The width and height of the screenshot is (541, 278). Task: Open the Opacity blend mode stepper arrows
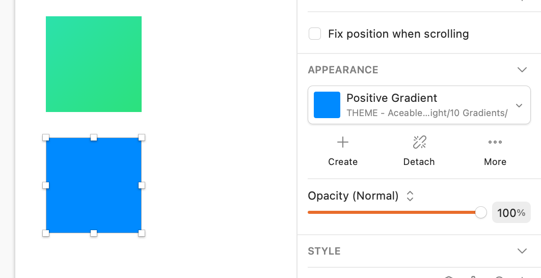(x=410, y=196)
